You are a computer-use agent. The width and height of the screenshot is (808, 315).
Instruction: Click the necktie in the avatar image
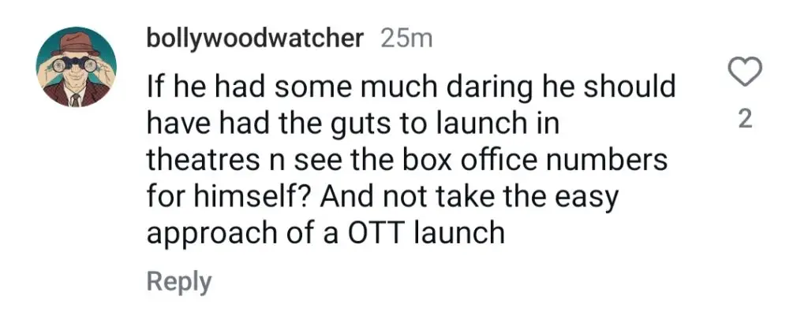(76, 99)
